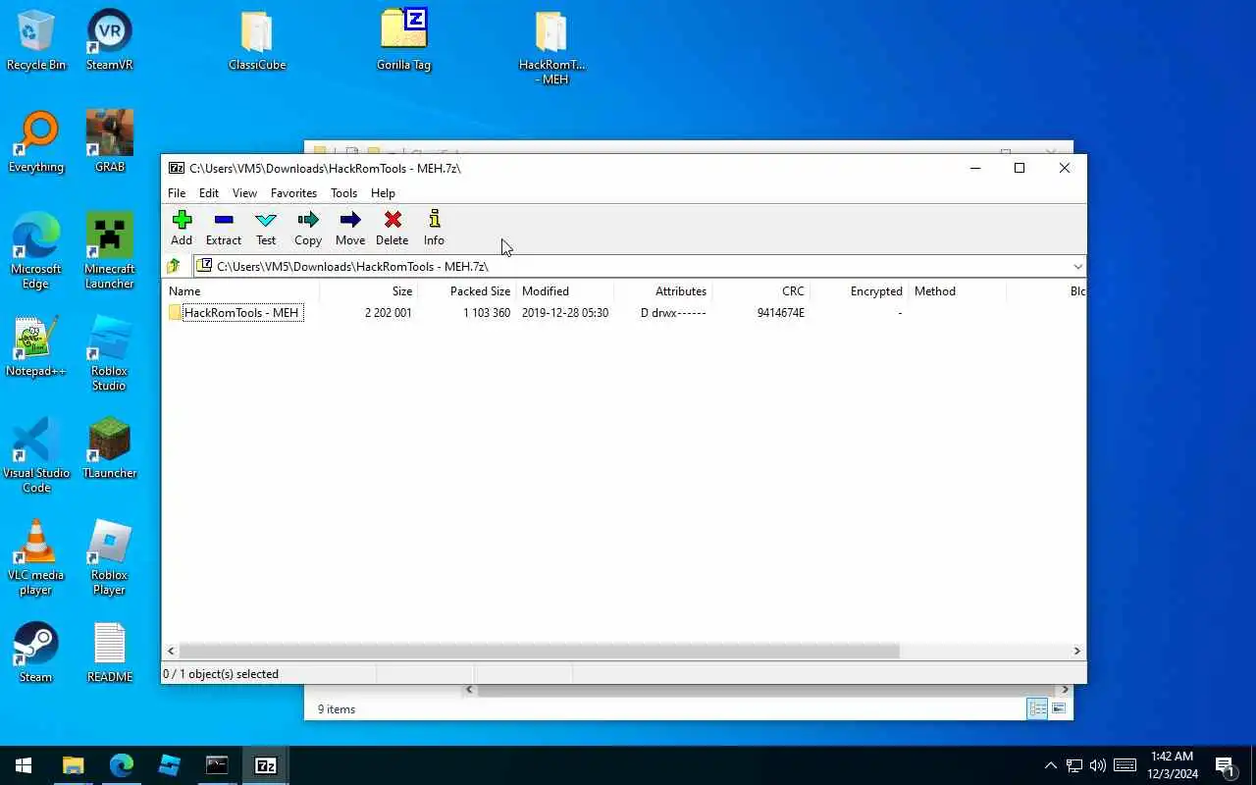
Task: Select the SteamVR desktop icon
Action: pos(110,40)
